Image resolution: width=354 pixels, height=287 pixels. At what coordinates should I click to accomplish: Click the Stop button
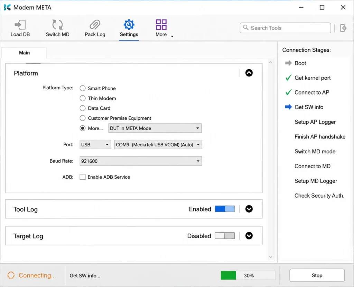pyautogui.click(x=317, y=275)
